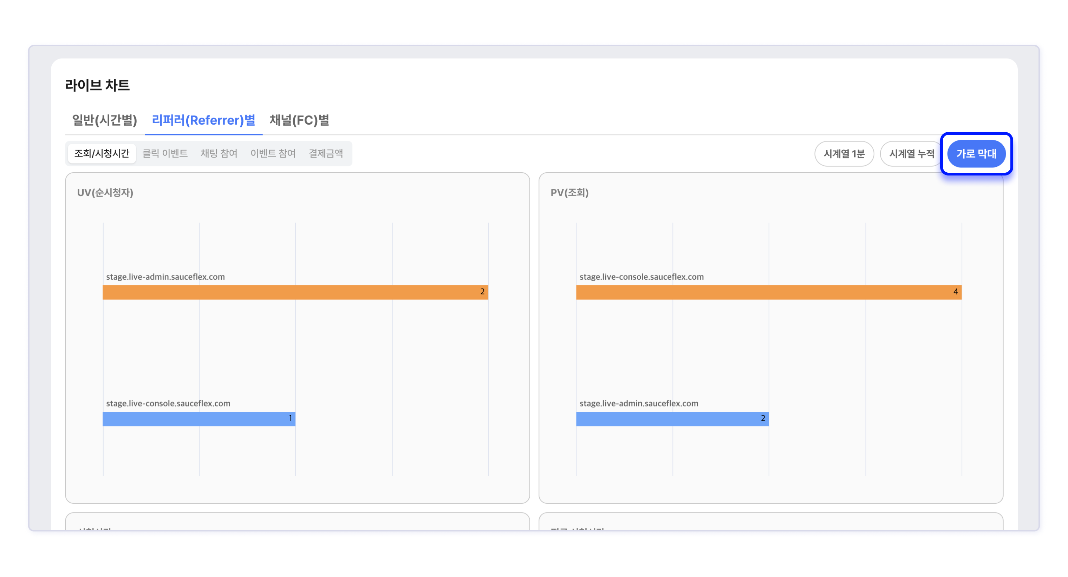Click stage.live-console.sauceflex.com label in PV chart
This screenshot has width=1068, height=577.
click(642, 277)
